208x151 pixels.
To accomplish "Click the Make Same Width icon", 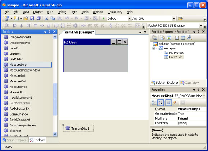I will pyautogui.click(x=56, y=26).
